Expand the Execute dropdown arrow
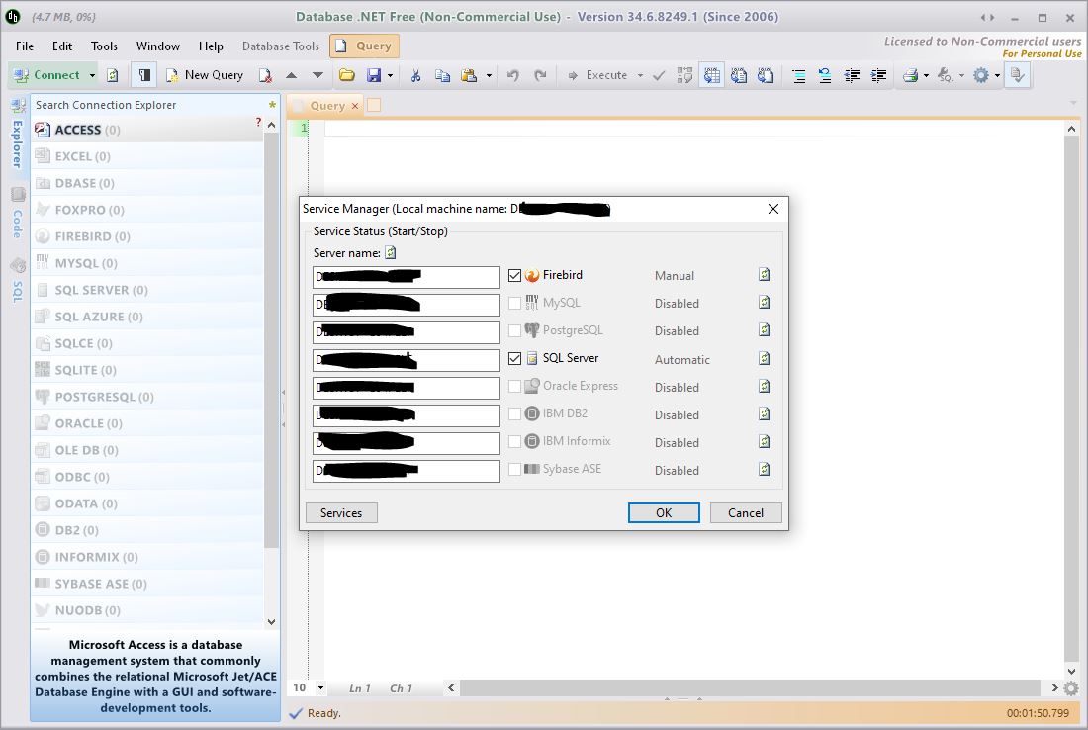This screenshot has width=1088, height=730. coord(640,75)
